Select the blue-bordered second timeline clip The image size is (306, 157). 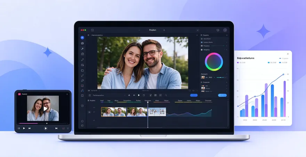[137, 112]
